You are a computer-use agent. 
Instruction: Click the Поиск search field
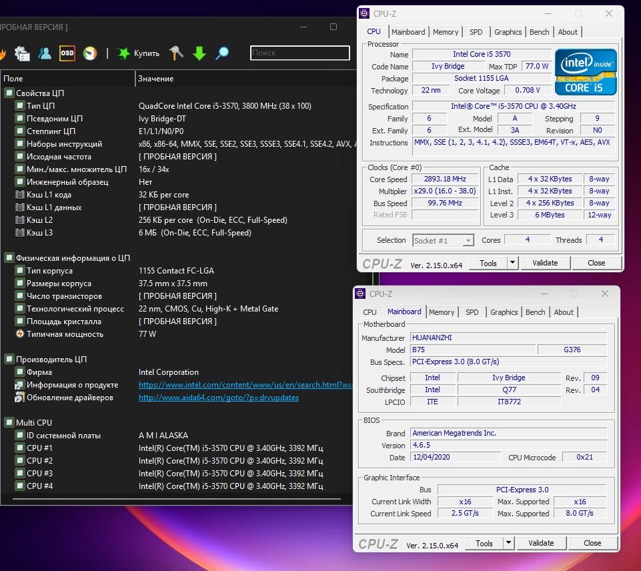click(x=299, y=53)
